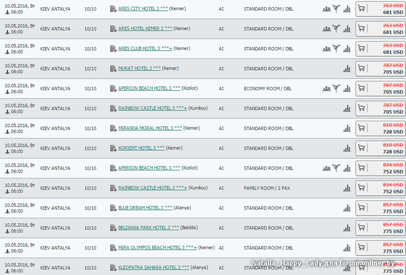Open bar chart icon for MURAT HOTEL
This screenshot has height=275, width=406.
[x=347, y=69]
